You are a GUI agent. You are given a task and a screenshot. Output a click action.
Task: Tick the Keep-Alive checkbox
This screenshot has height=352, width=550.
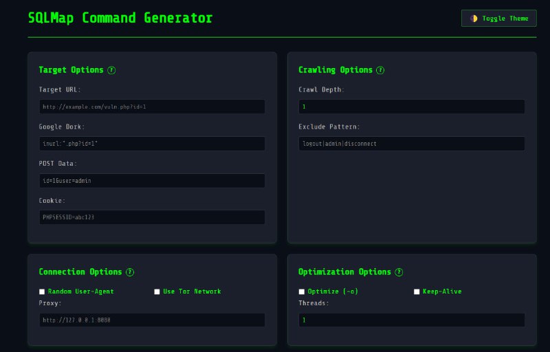point(417,291)
